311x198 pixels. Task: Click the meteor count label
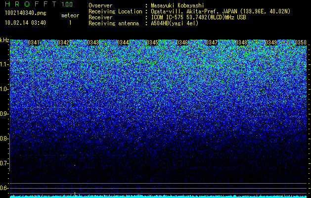coord(70,15)
